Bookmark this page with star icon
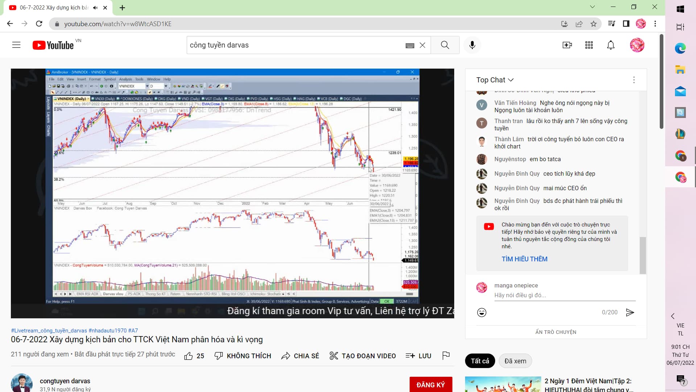Screen dimensions: 696x392 tap(593, 24)
